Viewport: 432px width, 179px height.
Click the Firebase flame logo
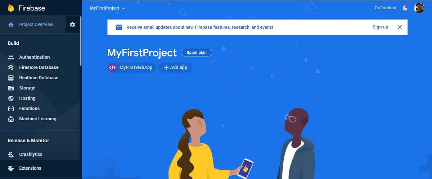tap(11, 8)
